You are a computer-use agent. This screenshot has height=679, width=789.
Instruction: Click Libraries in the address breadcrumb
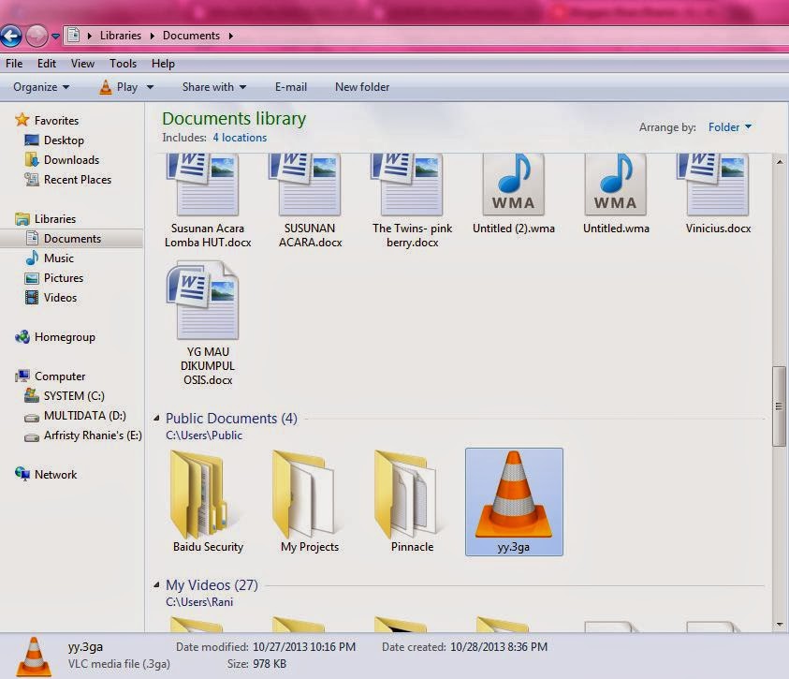120,36
